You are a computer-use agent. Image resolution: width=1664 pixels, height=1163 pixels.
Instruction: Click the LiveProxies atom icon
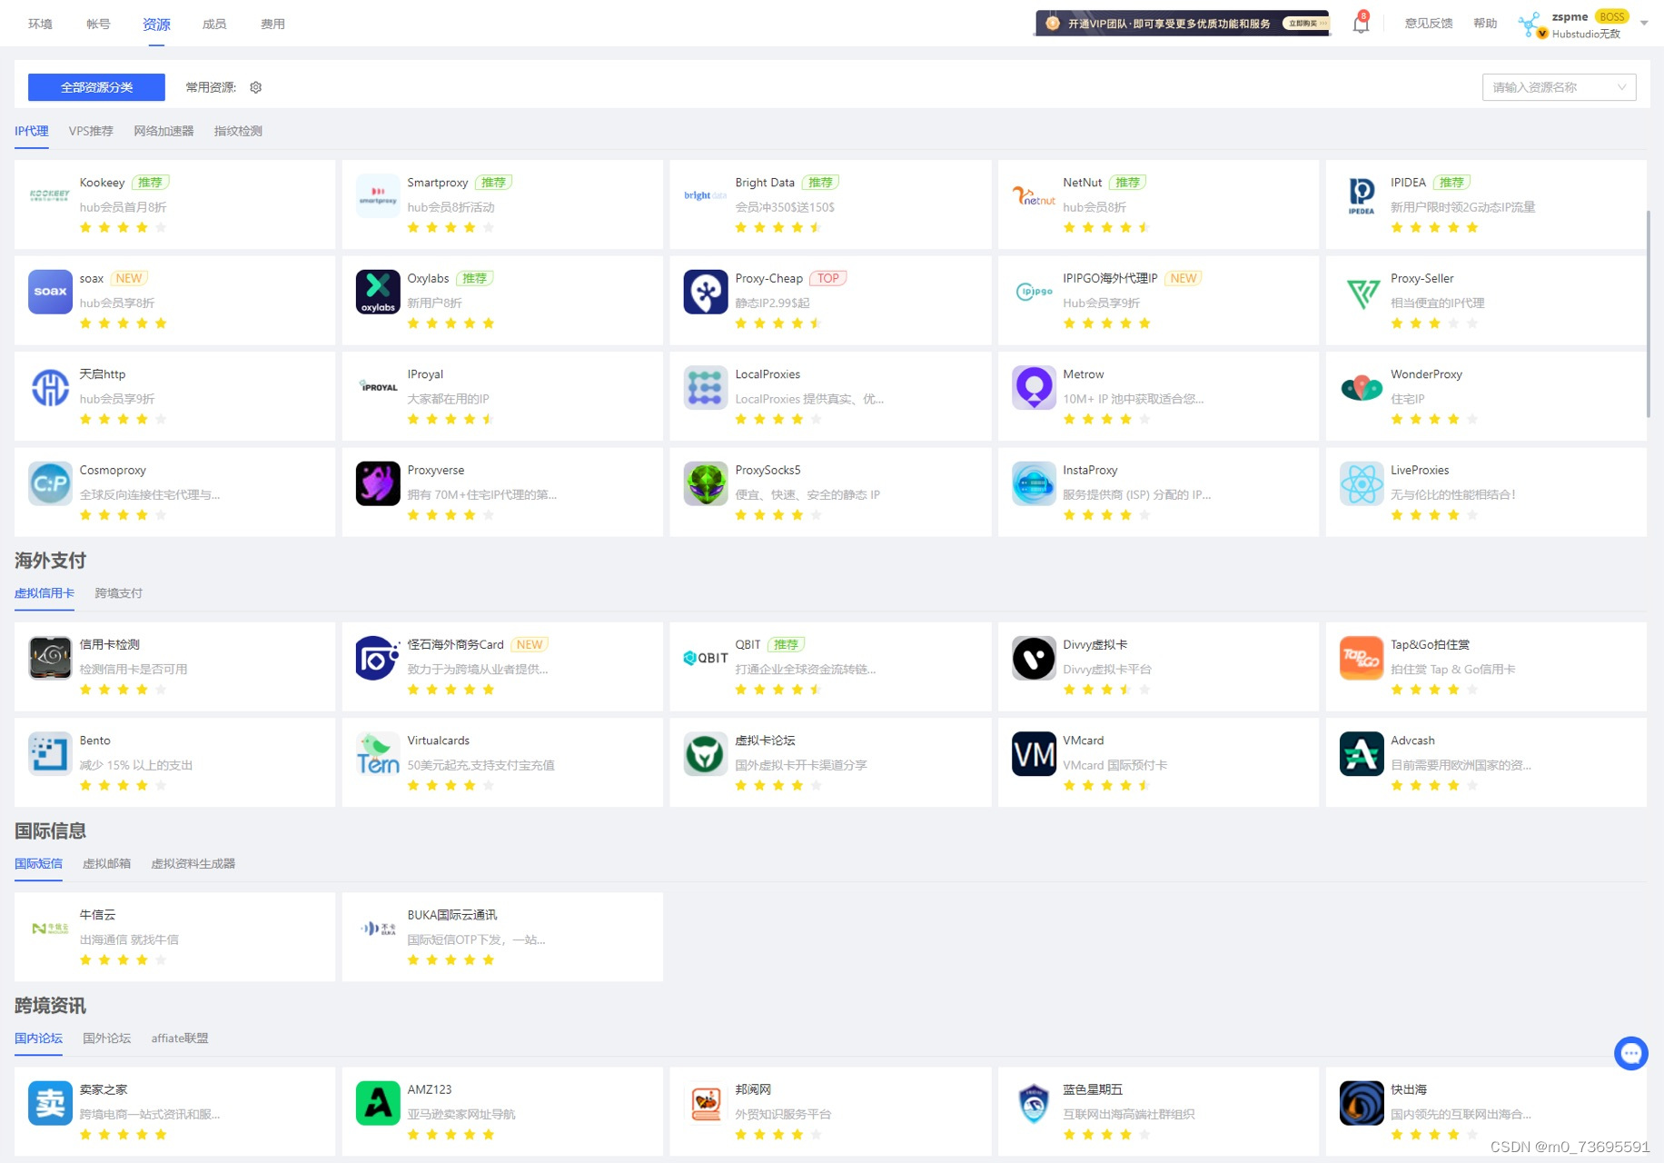(x=1362, y=483)
